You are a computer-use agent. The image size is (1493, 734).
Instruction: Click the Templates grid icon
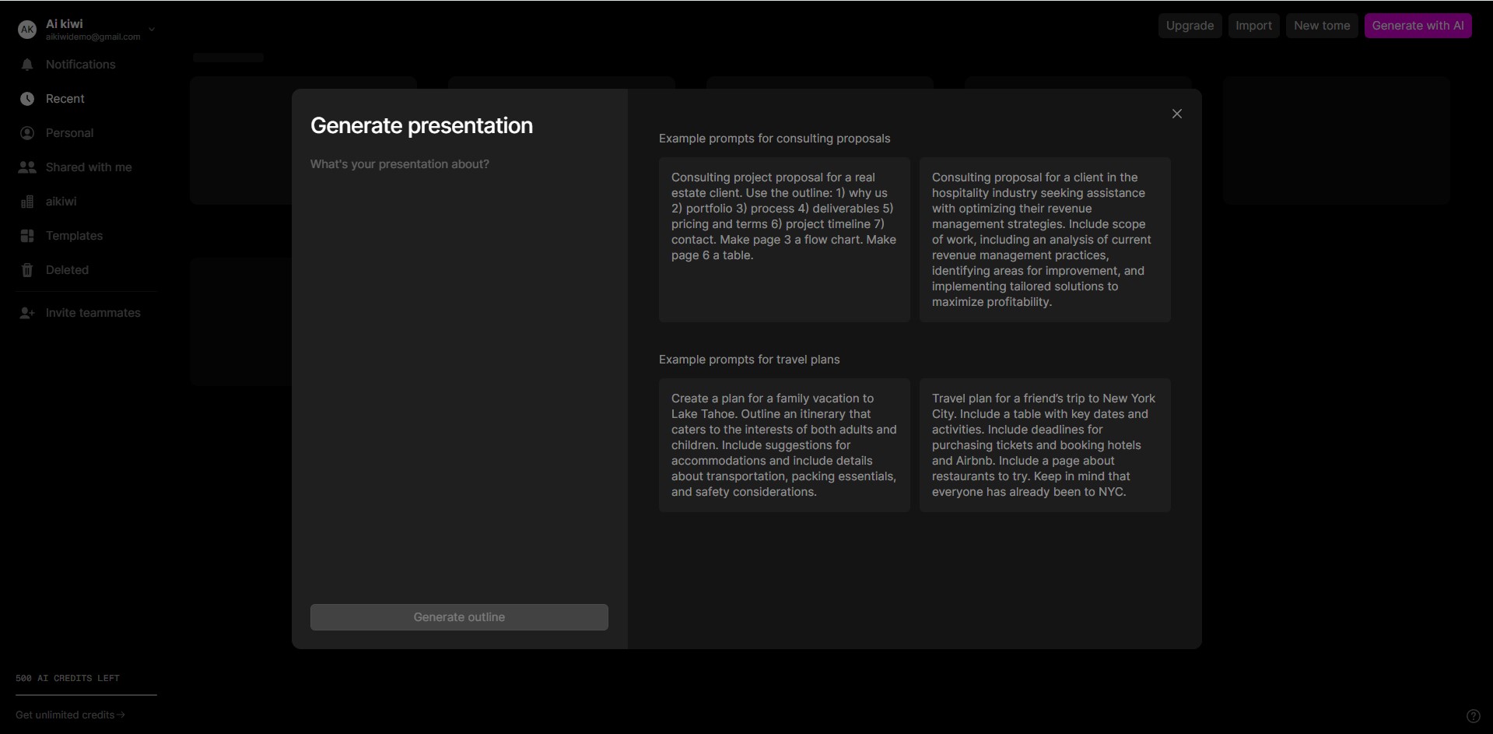[27, 236]
